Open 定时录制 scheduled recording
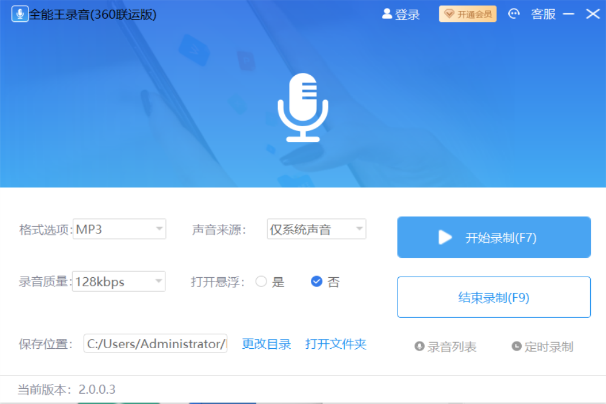This screenshot has width=606, height=404. pos(542,346)
